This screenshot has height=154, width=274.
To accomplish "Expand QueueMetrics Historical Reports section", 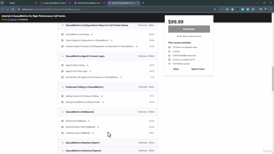I will pos(63,151).
